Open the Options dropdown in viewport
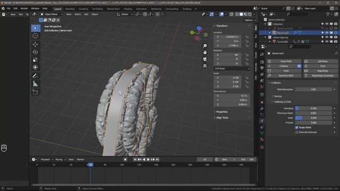Image resolution: width=340 pixels, height=191 pixels. pos(250,20)
